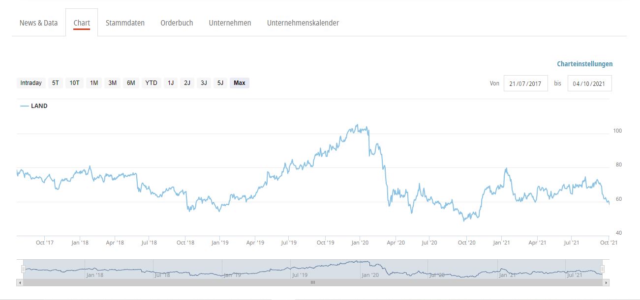Image resolution: width=640 pixels, height=300 pixels.
Task: Open the bis end date field
Action: click(589, 83)
